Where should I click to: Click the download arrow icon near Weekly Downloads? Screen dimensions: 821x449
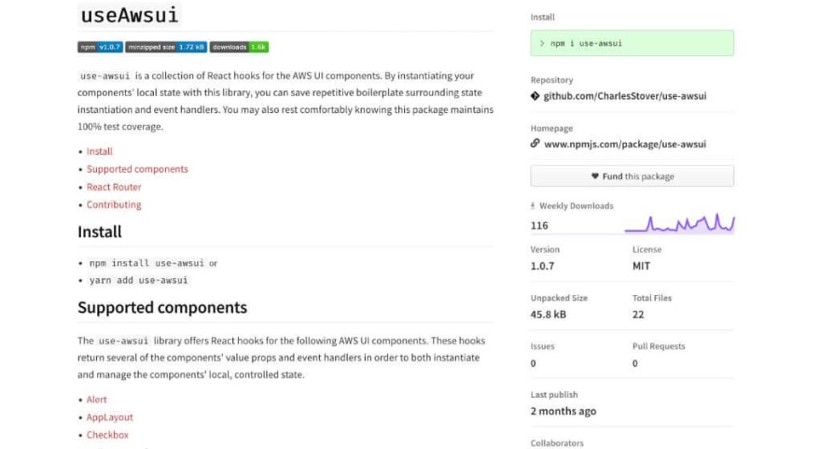tap(533, 206)
